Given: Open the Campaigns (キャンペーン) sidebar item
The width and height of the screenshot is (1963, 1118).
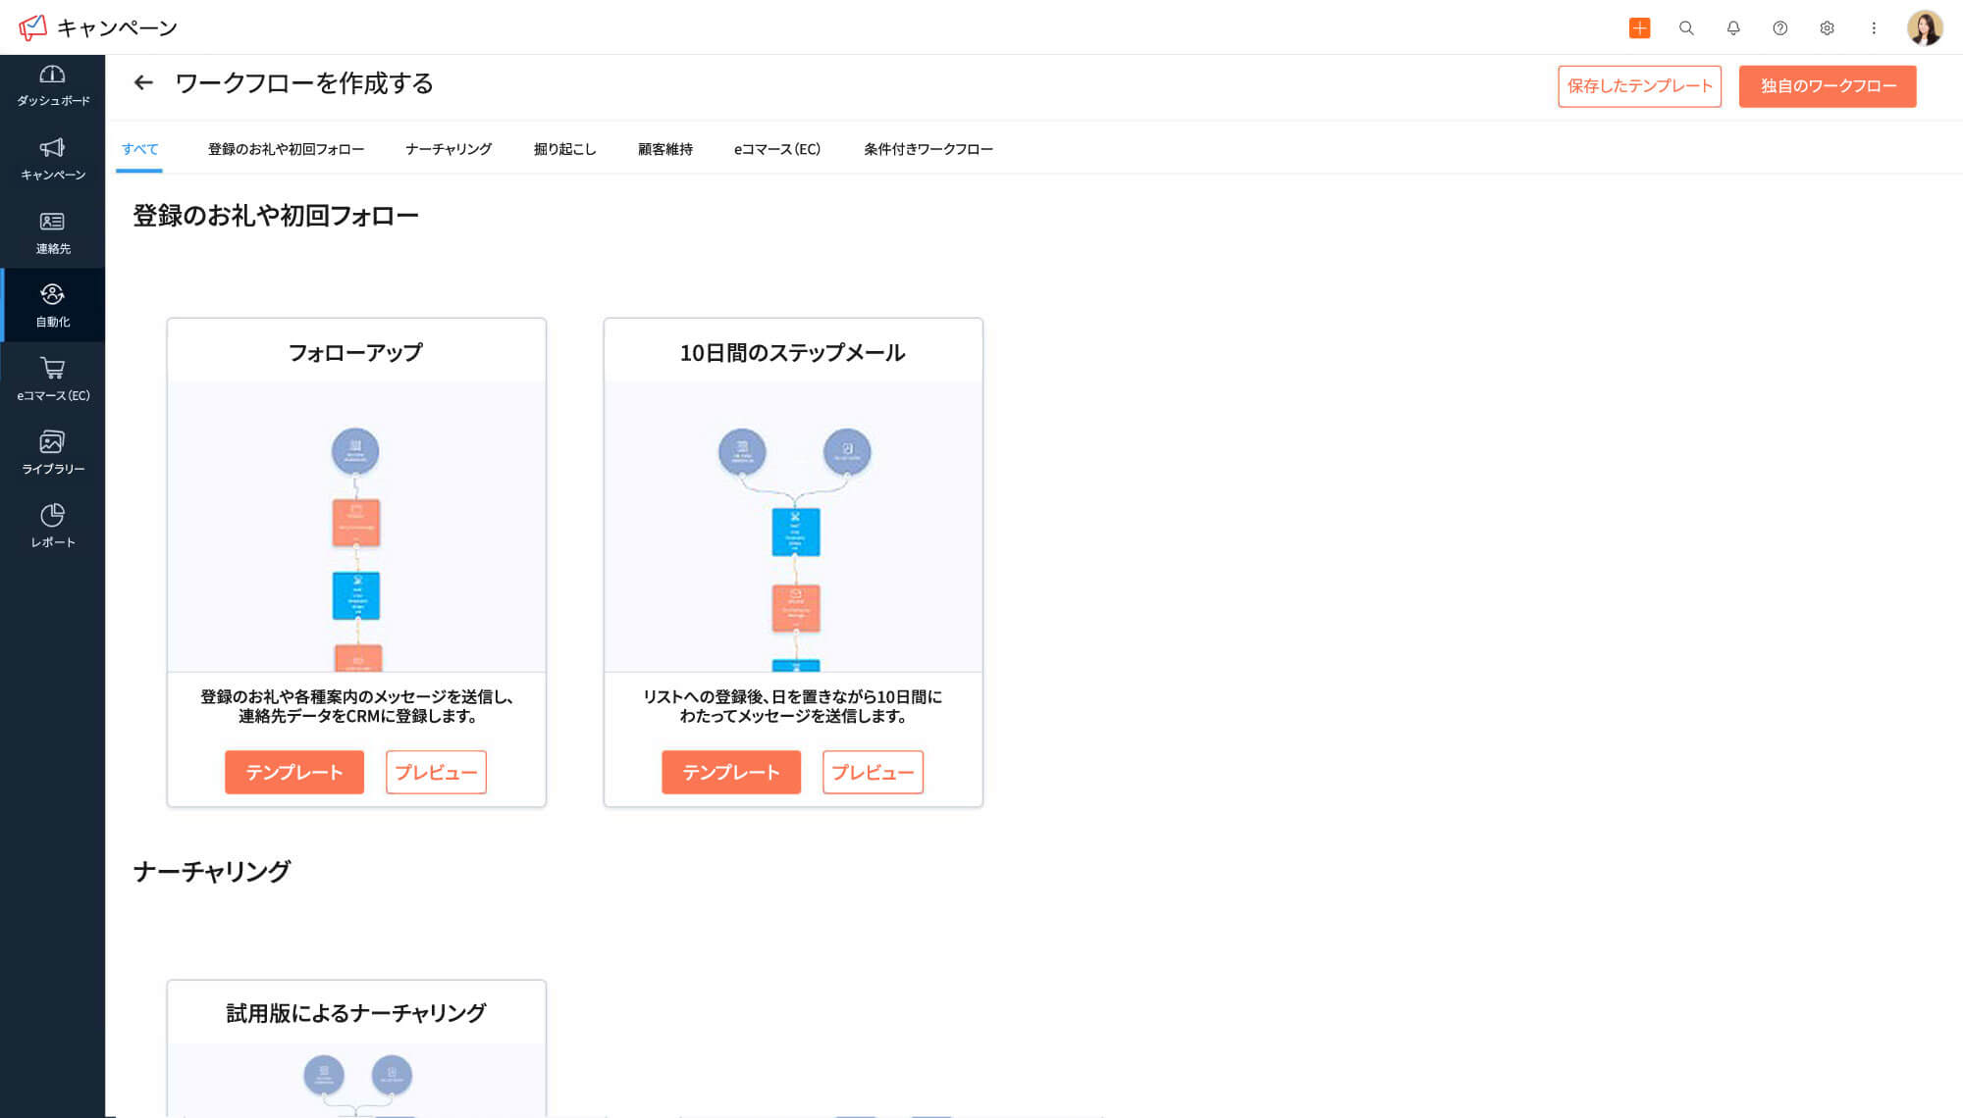Looking at the screenshot, I should [x=53, y=159].
